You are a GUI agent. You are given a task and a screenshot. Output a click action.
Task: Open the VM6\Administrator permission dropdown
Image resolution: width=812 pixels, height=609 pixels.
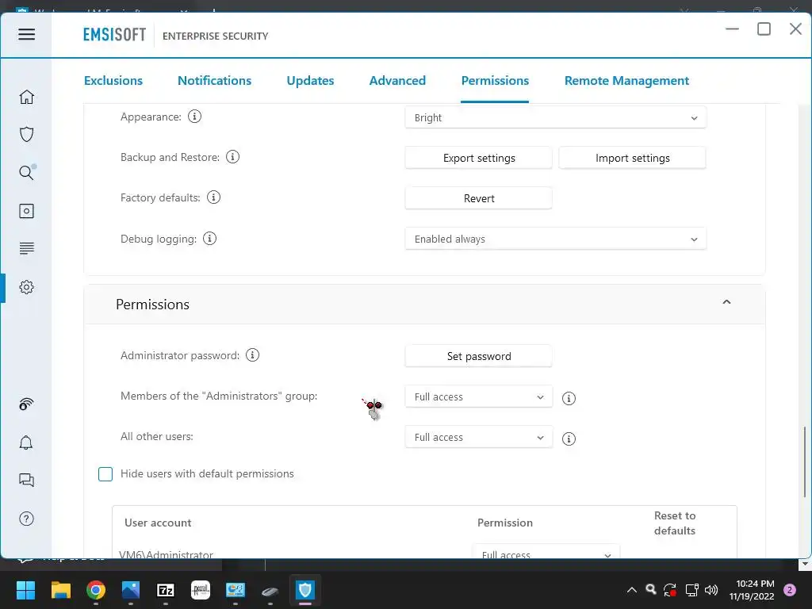[546, 552]
